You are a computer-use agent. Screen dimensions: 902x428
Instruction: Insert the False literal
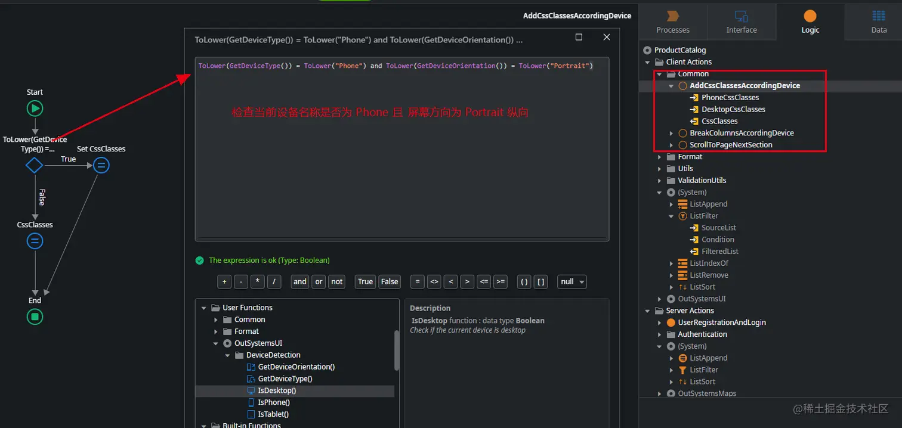(x=390, y=281)
